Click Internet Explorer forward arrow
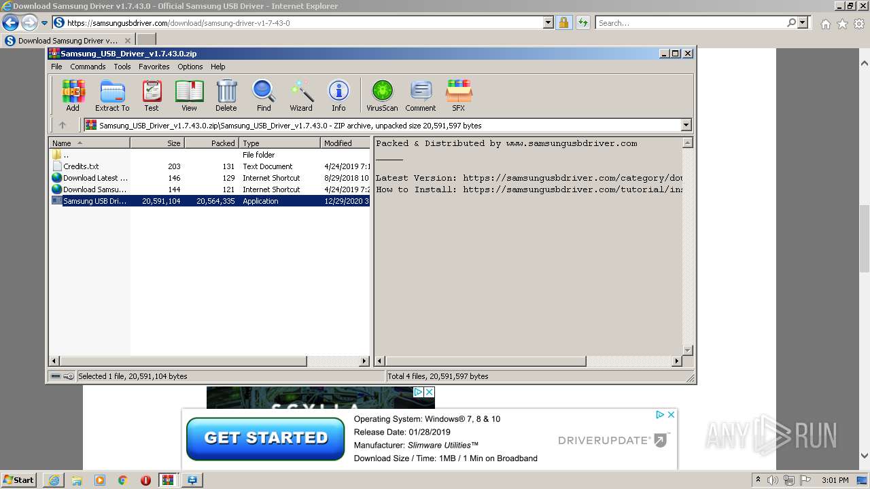870x489 pixels. point(29,23)
